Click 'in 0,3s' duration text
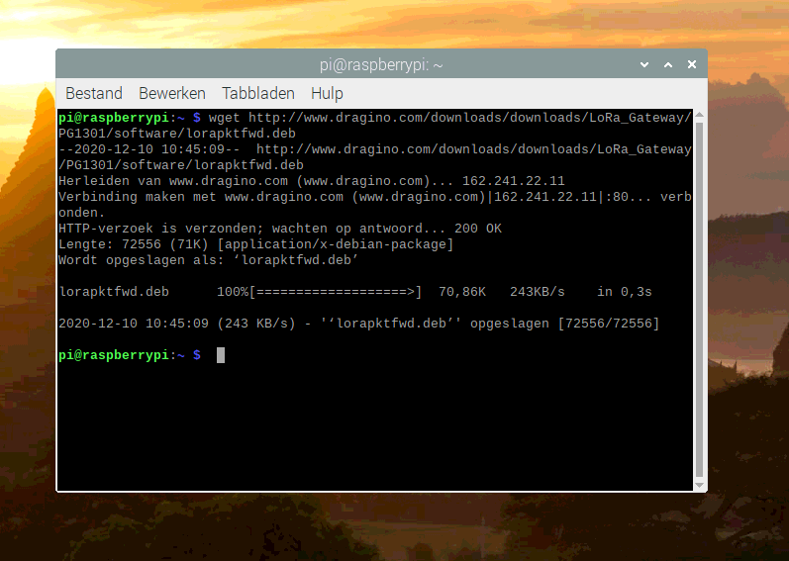This screenshot has height=561, width=789. (x=625, y=292)
